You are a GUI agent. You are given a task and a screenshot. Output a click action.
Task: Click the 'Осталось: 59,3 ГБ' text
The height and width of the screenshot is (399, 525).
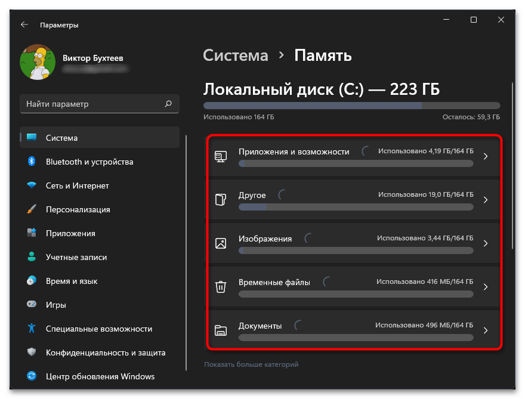click(471, 117)
